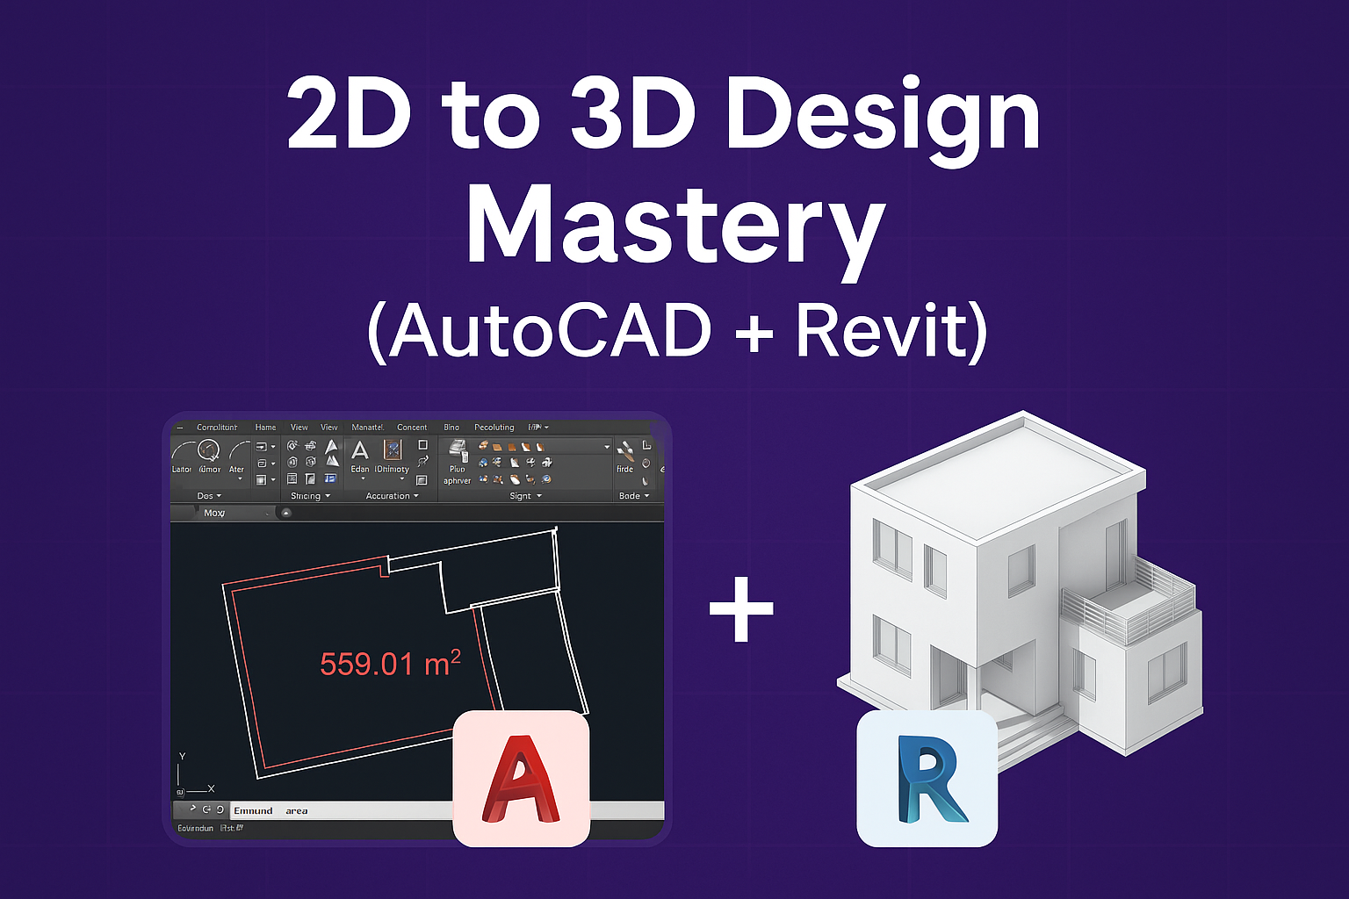
Task: Click the Ater arc tool
Action: pyautogui.click(x=237, y=453)
